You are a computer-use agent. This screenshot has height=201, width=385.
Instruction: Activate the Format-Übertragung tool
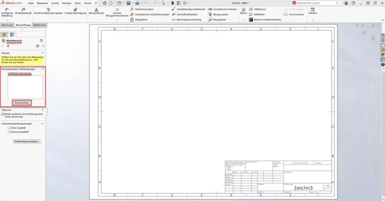click(x=75, y=9)
